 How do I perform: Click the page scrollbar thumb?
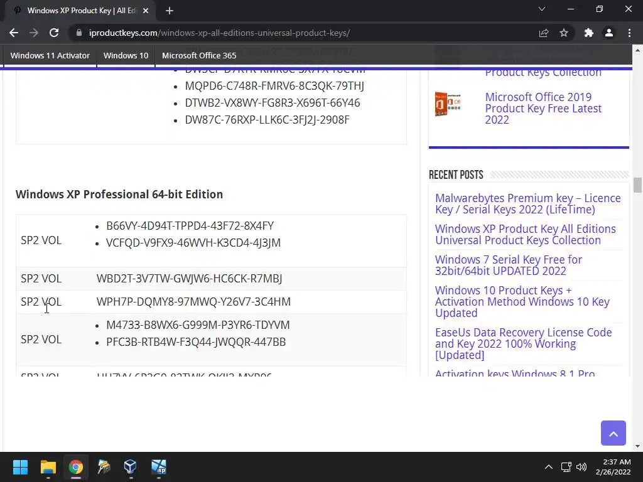637,185
